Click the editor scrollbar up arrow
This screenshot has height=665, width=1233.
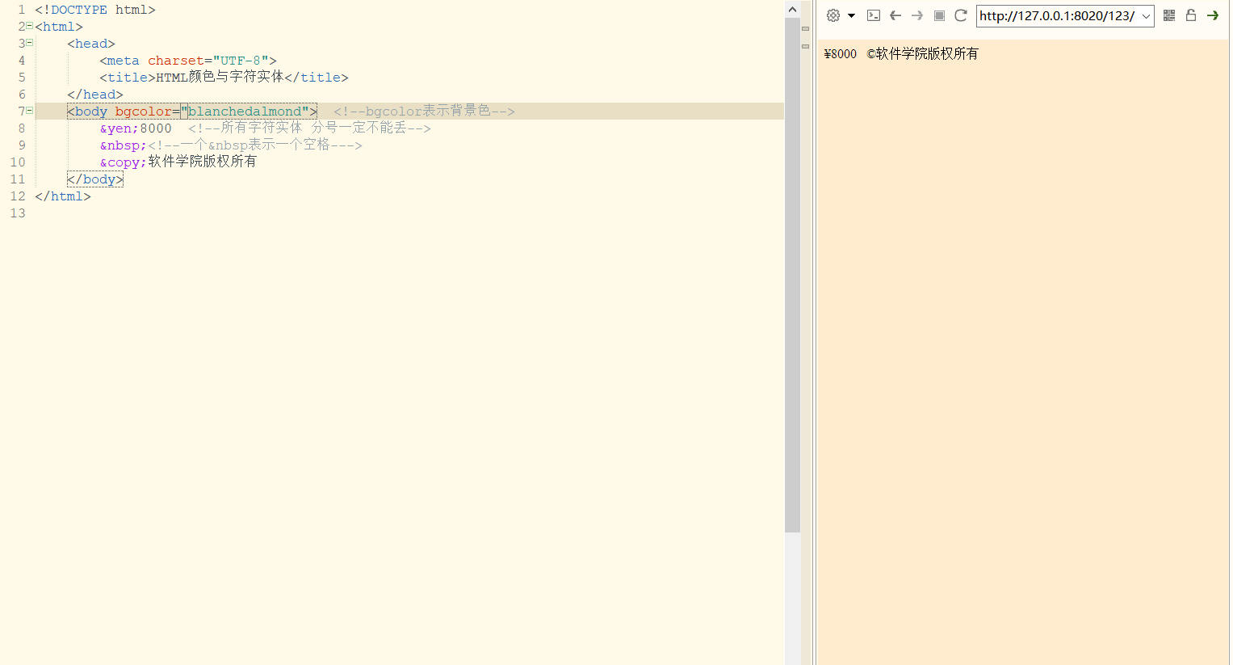pos(792,10)
